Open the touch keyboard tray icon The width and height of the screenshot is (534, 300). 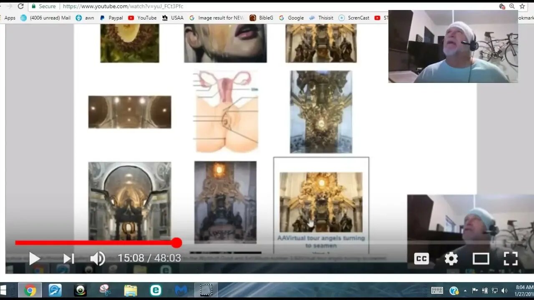[x=437, y=290]
